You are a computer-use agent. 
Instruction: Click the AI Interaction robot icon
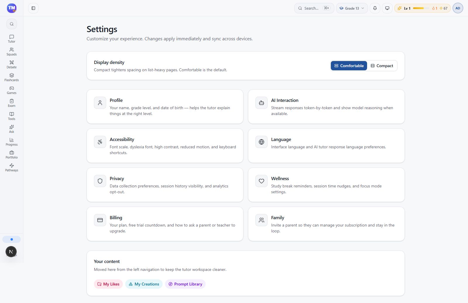coord(261,103)
